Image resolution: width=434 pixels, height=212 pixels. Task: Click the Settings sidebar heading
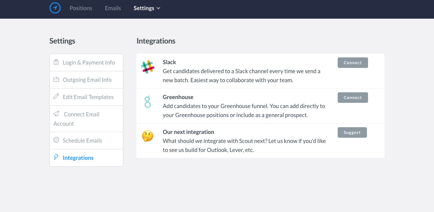click(62, 41)
